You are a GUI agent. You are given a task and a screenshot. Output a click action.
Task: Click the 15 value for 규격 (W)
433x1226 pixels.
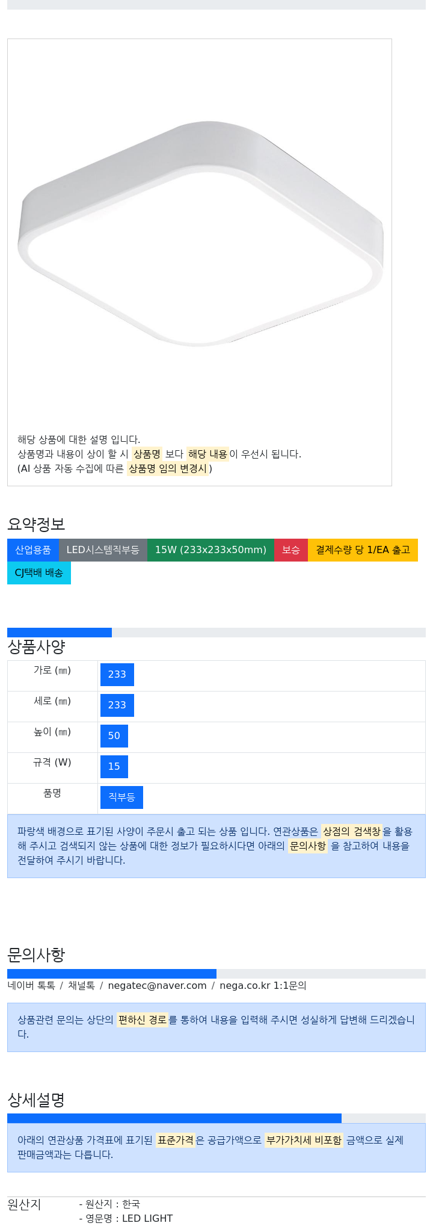pyautogui.click(x=114, y=767)
